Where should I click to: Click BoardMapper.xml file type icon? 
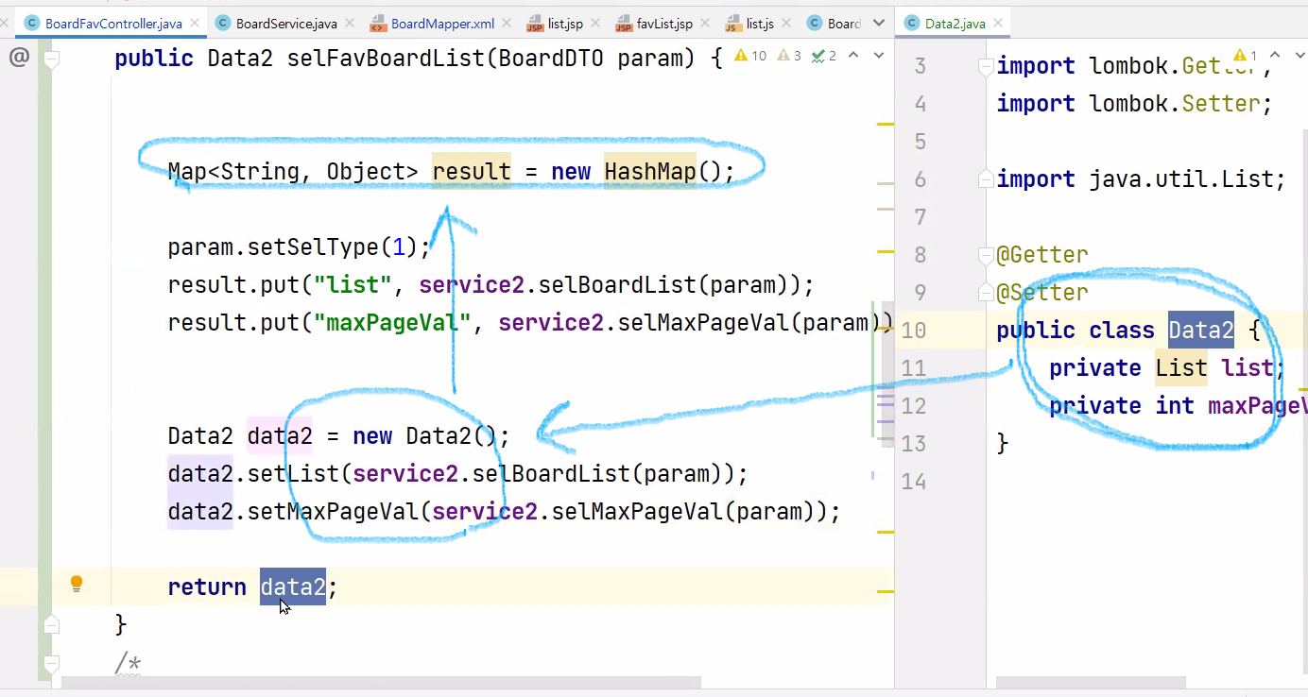(x=378, y=23)
